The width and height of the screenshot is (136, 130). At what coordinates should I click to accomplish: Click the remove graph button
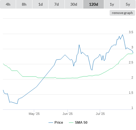(x=122, y=13)
